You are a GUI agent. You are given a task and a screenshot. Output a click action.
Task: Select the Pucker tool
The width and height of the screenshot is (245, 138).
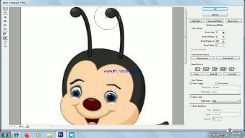pyautogui.click(x=5, y=21)
